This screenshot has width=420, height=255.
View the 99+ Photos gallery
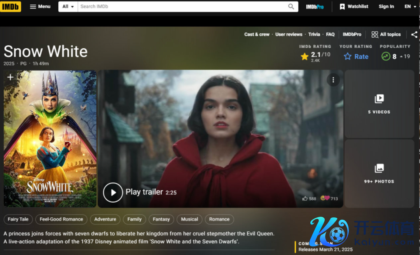[x=379, y=173]
